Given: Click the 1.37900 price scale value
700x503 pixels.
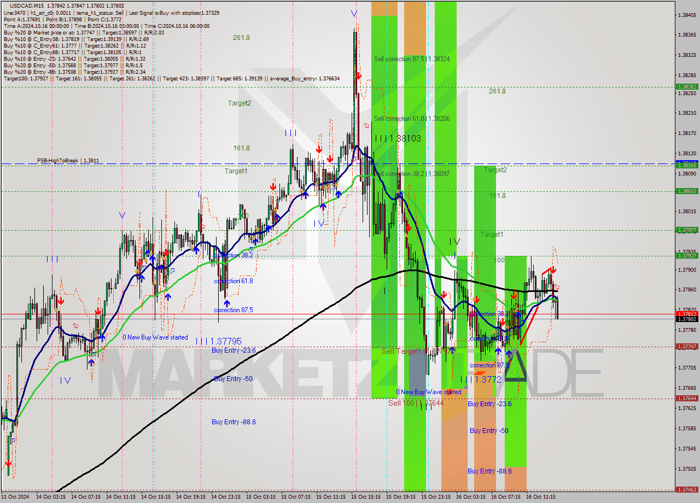Looking at the screenshot, I should [687, 270].
